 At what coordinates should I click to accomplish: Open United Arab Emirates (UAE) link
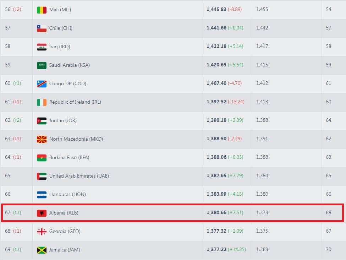click(x=79, y=176)
